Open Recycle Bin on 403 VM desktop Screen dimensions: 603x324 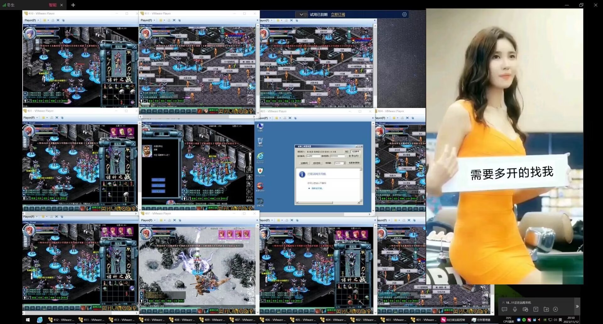(260, 142)
